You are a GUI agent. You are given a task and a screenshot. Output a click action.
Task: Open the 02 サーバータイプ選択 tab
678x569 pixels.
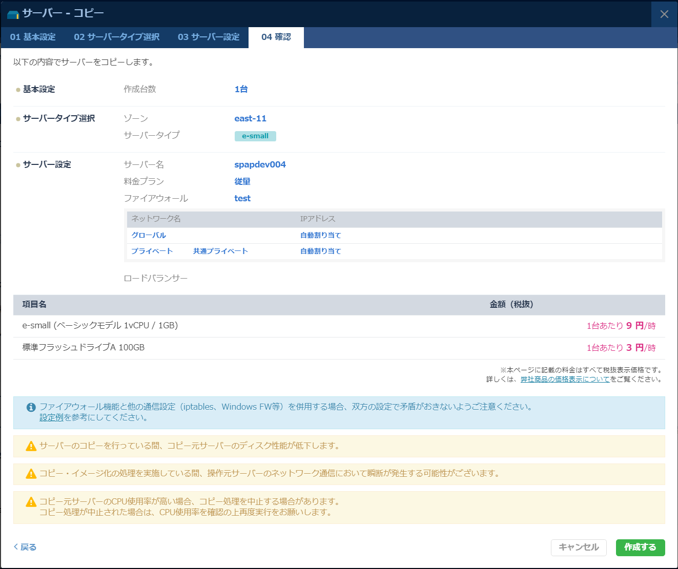click(x=116, y=37)
